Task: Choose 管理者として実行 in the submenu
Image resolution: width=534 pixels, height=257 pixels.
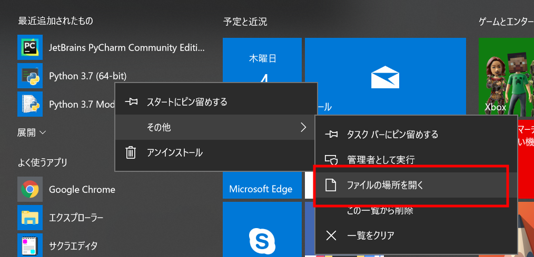Action: pos(416,159)
